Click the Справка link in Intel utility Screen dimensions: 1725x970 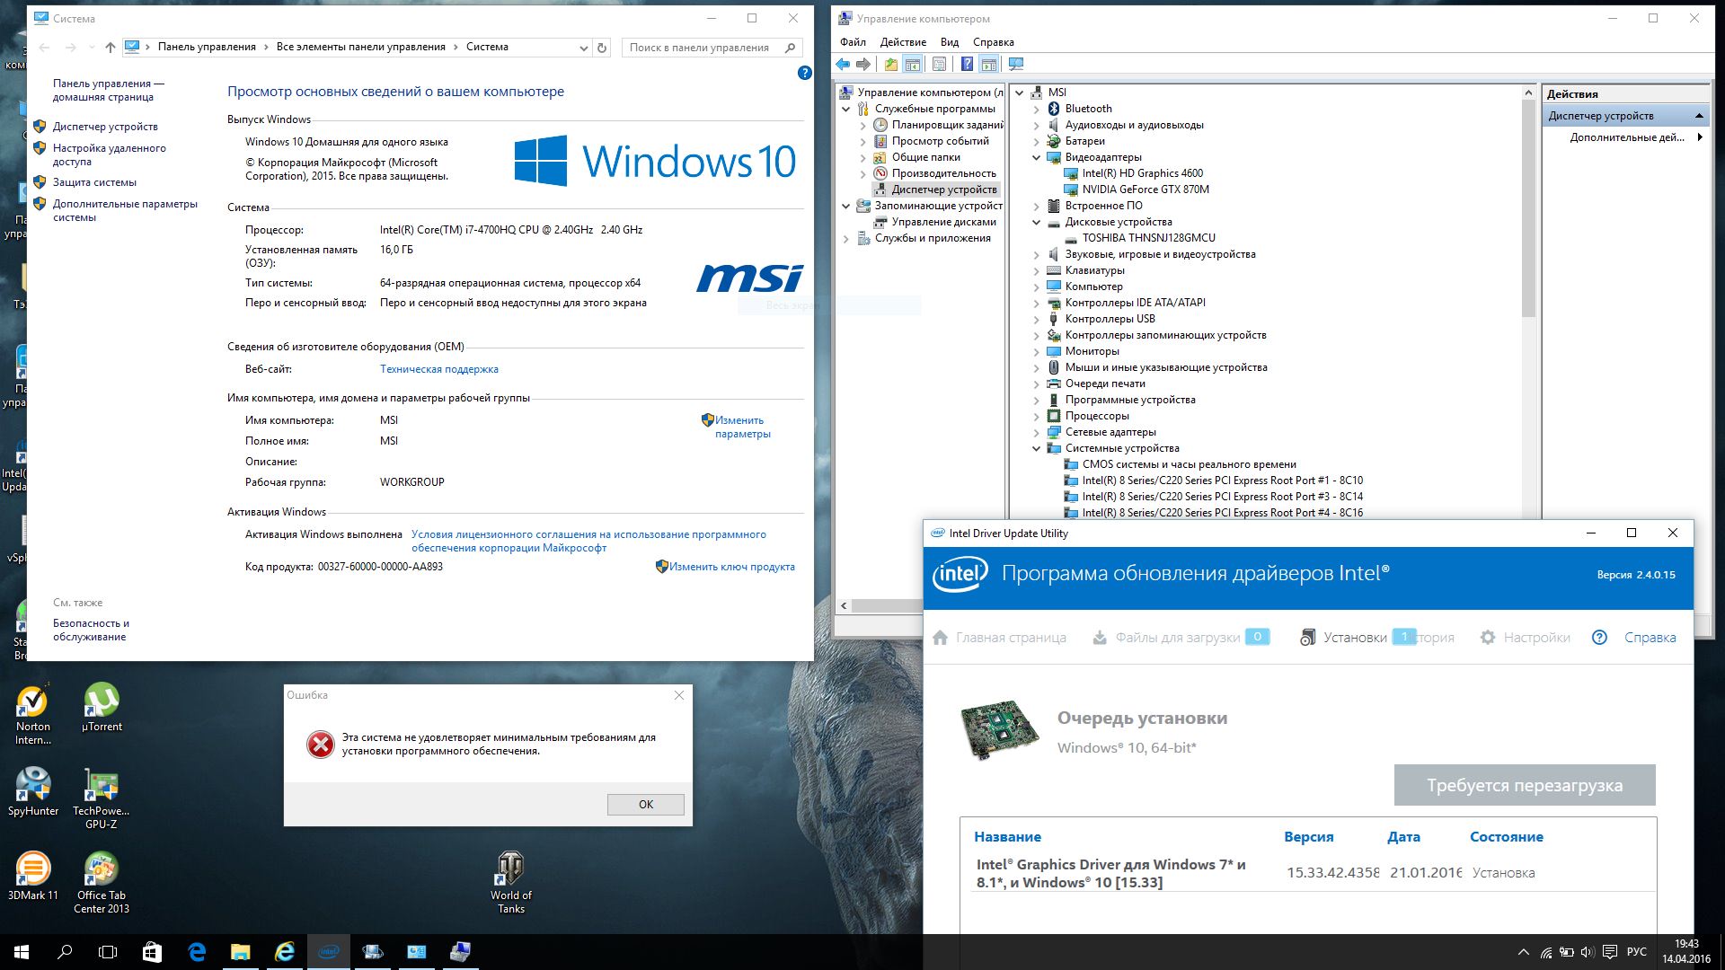(1650, 638)
